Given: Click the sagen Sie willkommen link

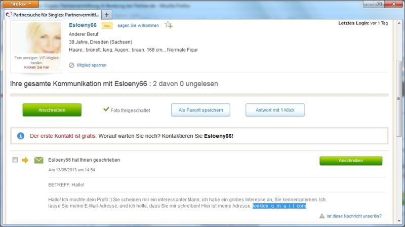Looking at the screenshot, I should click(x=138, y=25).
